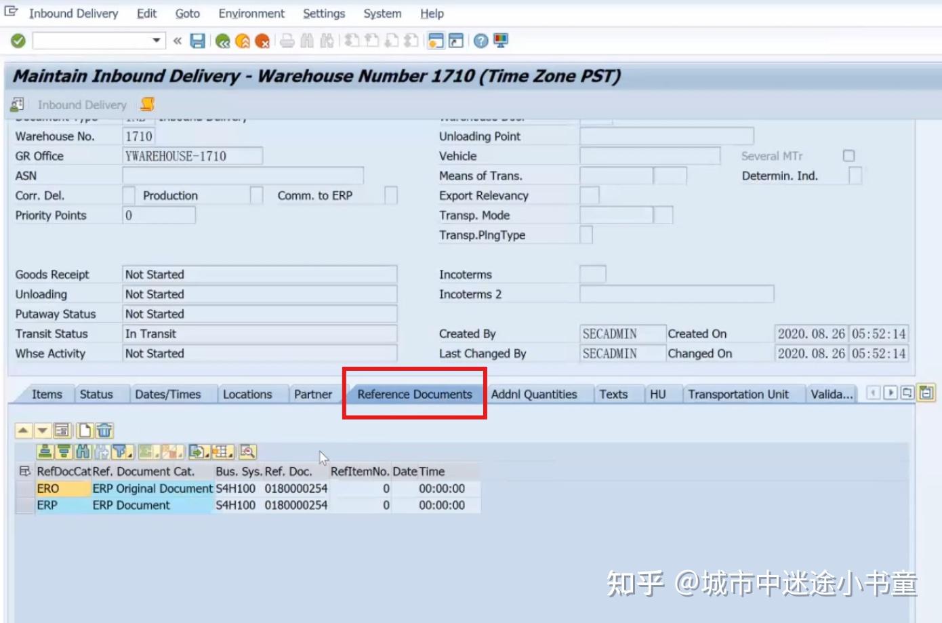
Task: Open the Environment menu
Action: coord(251,13)
